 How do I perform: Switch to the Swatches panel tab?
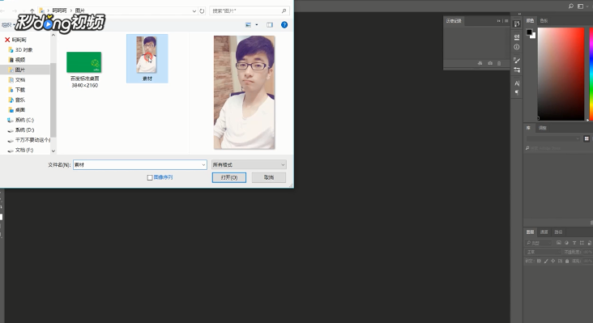pyautogui.click(x=544, y=21)
